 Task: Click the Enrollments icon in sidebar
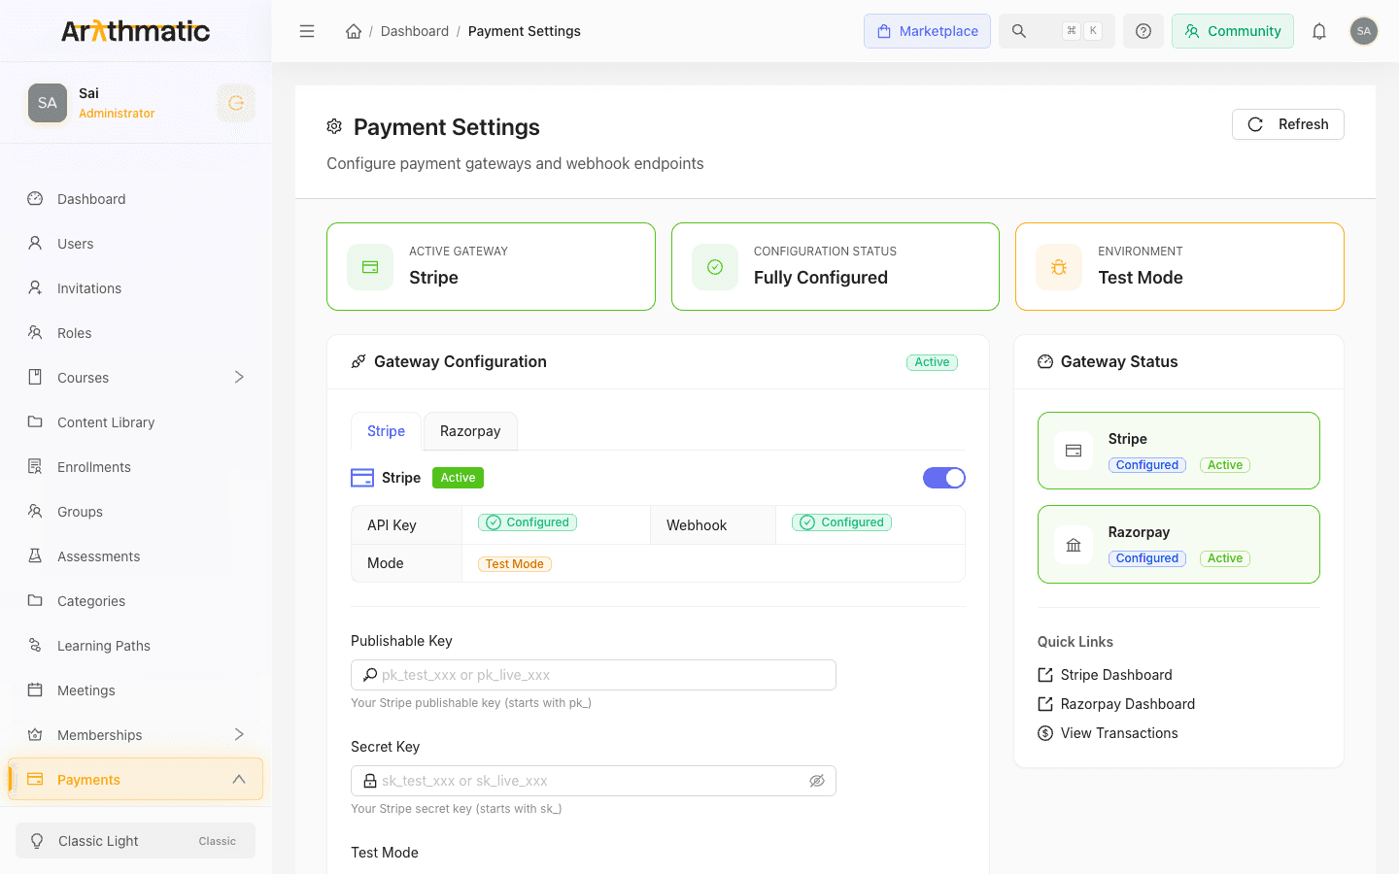35,466
